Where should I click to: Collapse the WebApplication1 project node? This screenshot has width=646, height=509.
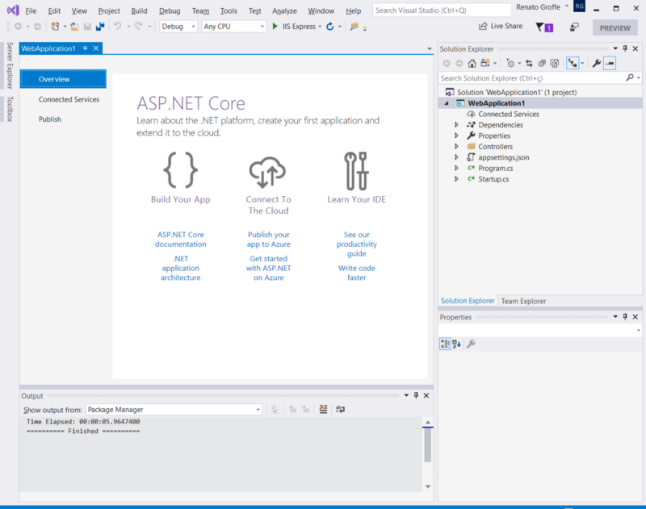(447, 103)
